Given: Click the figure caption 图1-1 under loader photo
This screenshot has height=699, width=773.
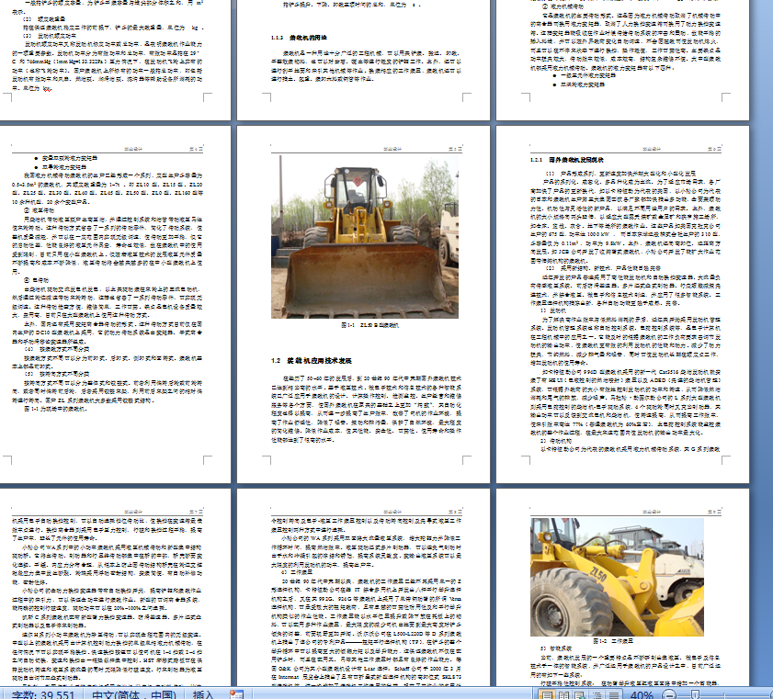Looking at the screenshot, I should click(x=369, y=325).
